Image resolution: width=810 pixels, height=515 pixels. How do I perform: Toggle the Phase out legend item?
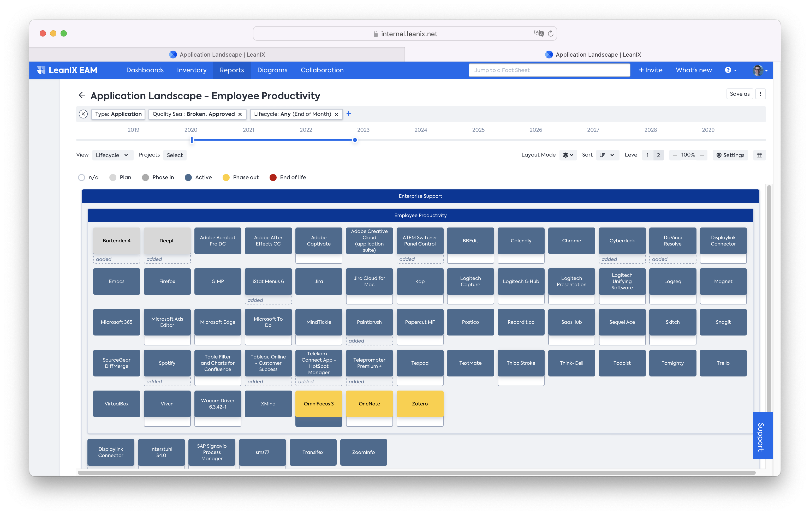(x=241, y=177)
